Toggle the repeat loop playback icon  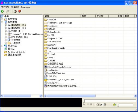click(98, 104)
